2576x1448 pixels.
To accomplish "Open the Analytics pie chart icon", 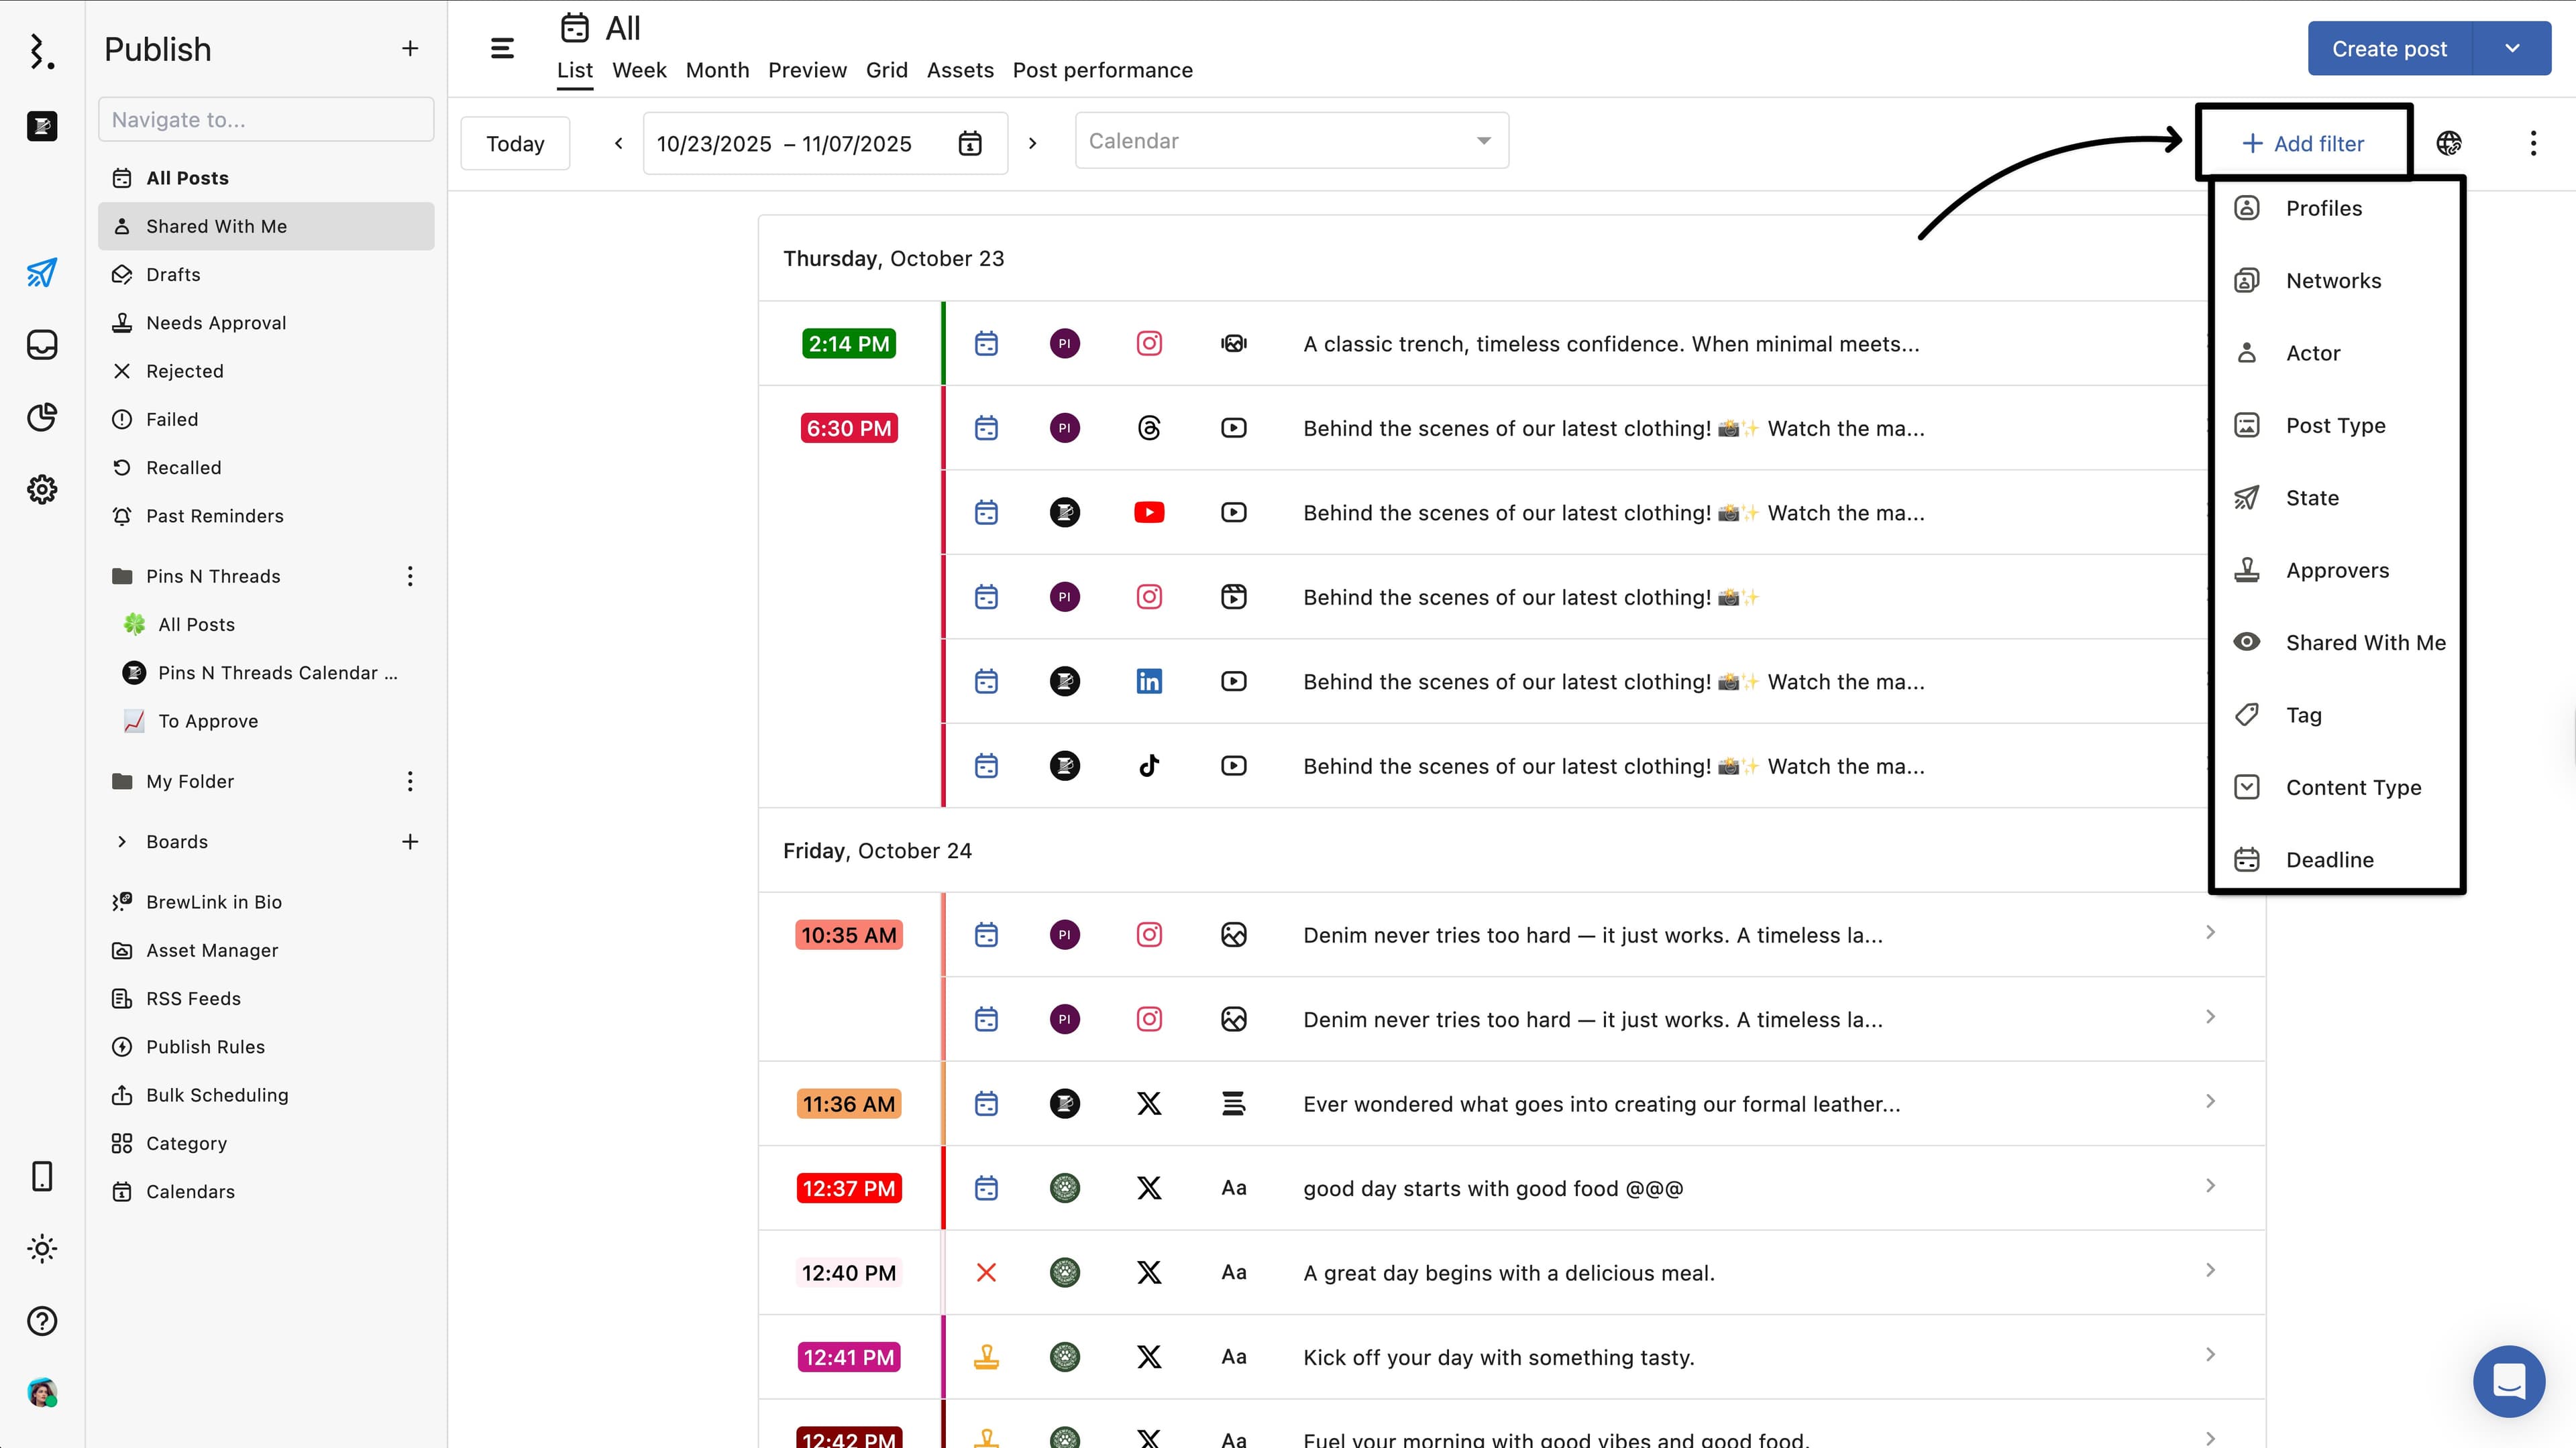I will [42, 417].
